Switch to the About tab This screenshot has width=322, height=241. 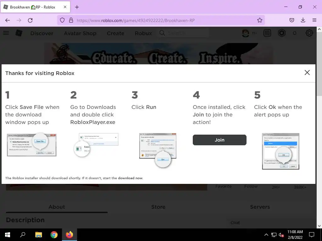[57, 207]
